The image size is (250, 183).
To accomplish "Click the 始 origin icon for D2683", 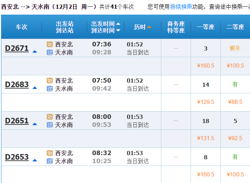I will [50, 81].
